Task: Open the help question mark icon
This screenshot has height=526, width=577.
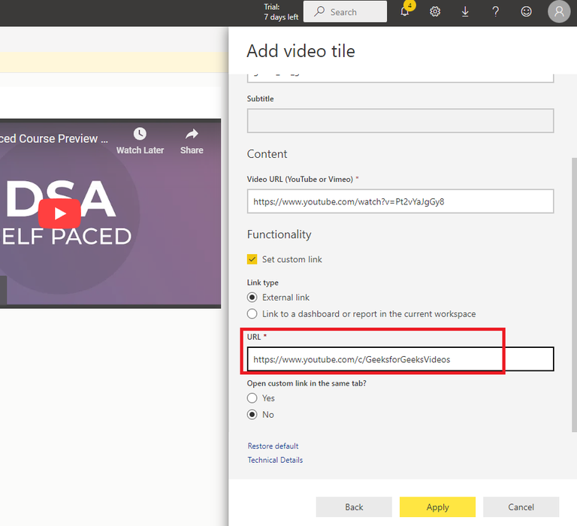Action: tap(496, 12)
